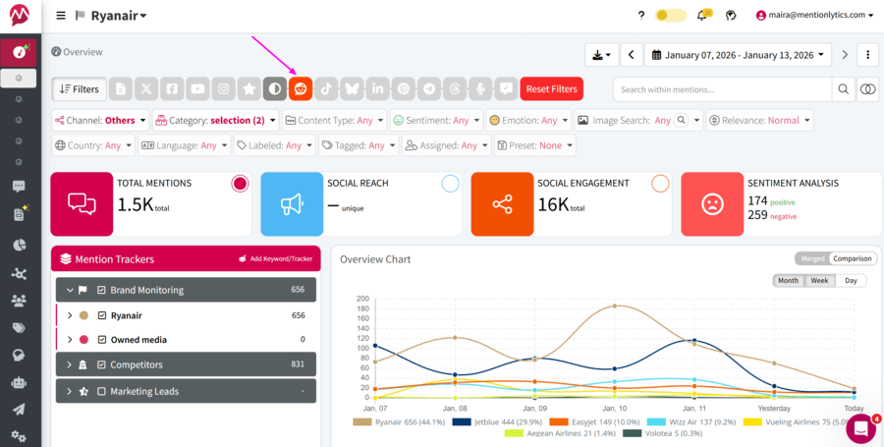
Task: Open the paper-plane sidebar icon
Action: click(19, 410)
